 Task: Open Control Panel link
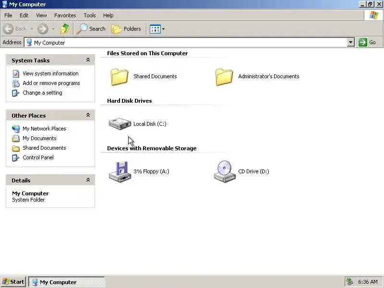coord(38,157)
